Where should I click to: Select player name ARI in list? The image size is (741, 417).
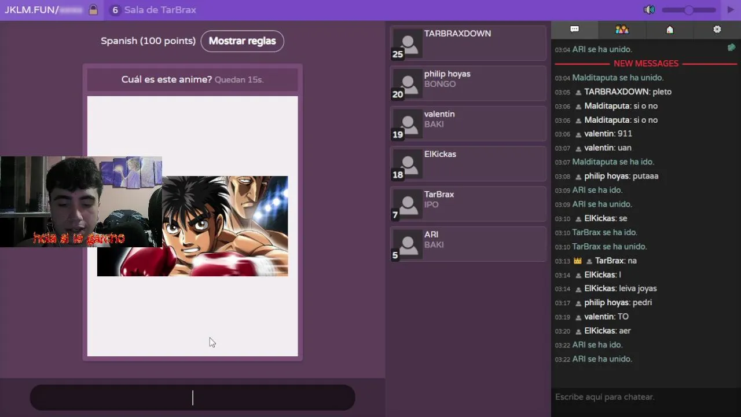point(431,235)
